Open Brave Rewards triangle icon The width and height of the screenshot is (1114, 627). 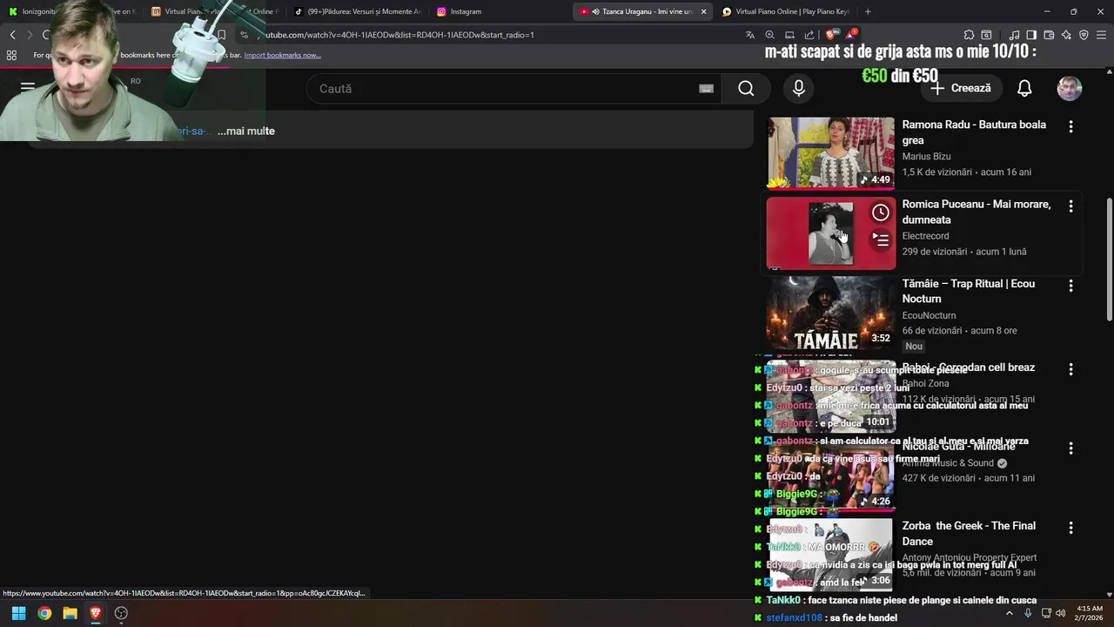[x=851, y=35]
